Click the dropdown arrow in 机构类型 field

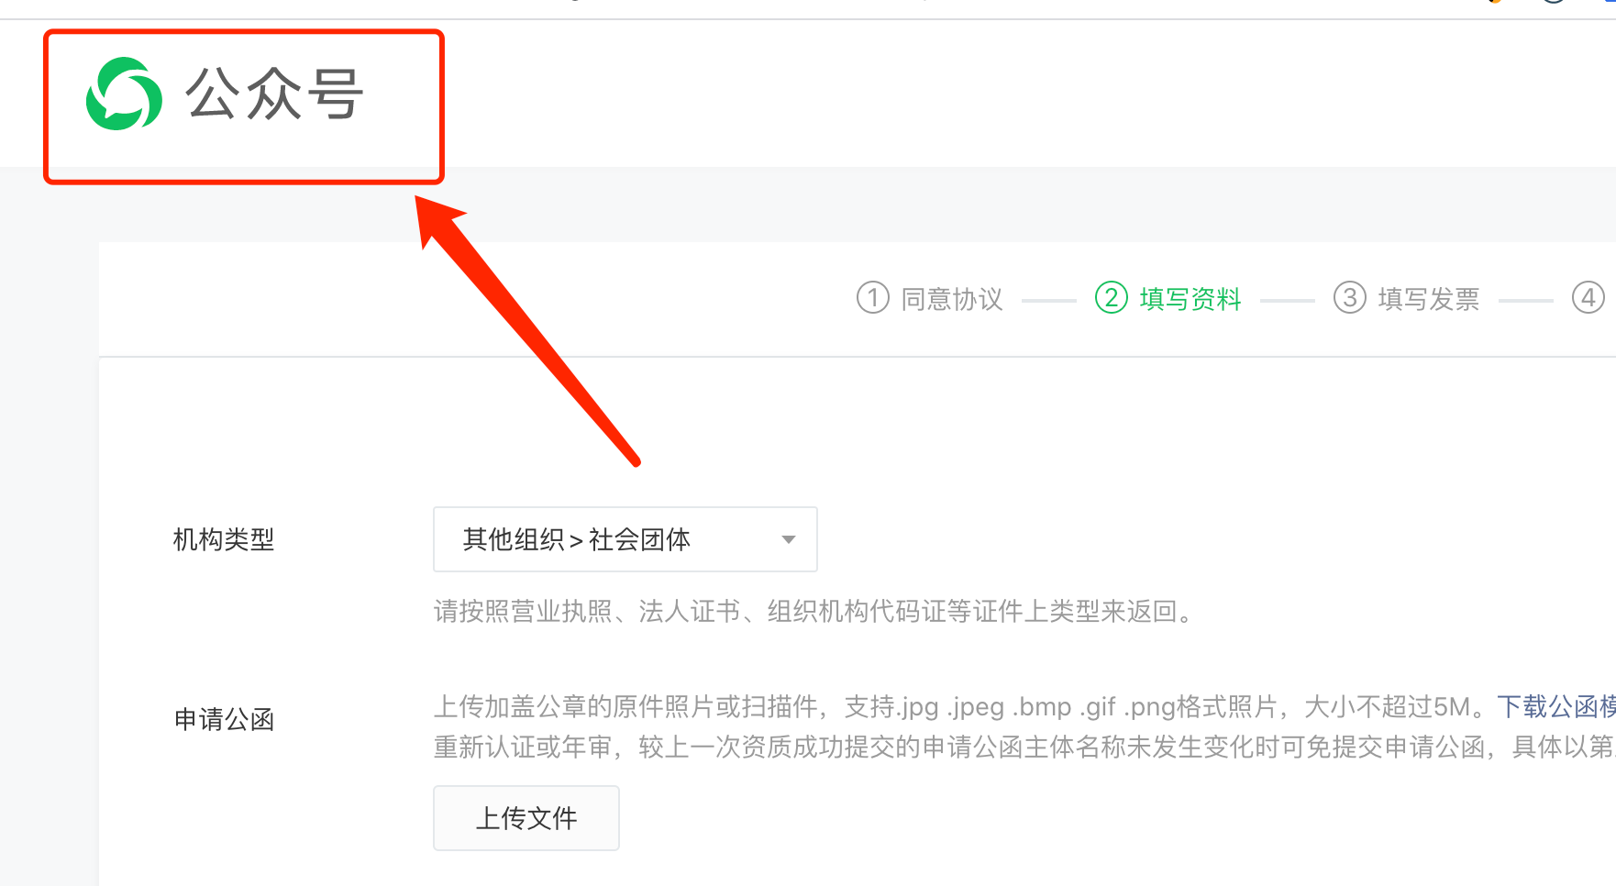point(788,539)
